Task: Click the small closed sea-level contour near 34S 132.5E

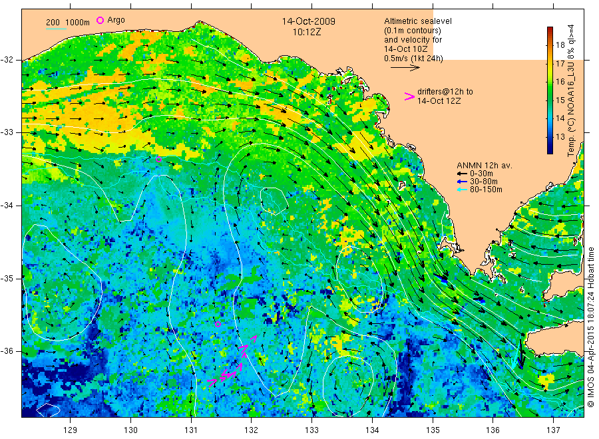Action: (274, 201)
